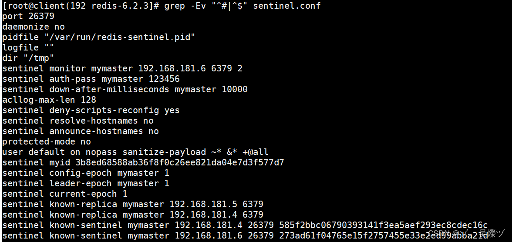Click the user default on nopass line

coord(135,152)
